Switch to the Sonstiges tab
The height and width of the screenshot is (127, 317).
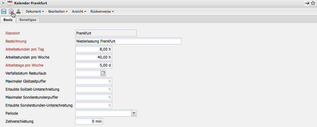tap(28, 20)
